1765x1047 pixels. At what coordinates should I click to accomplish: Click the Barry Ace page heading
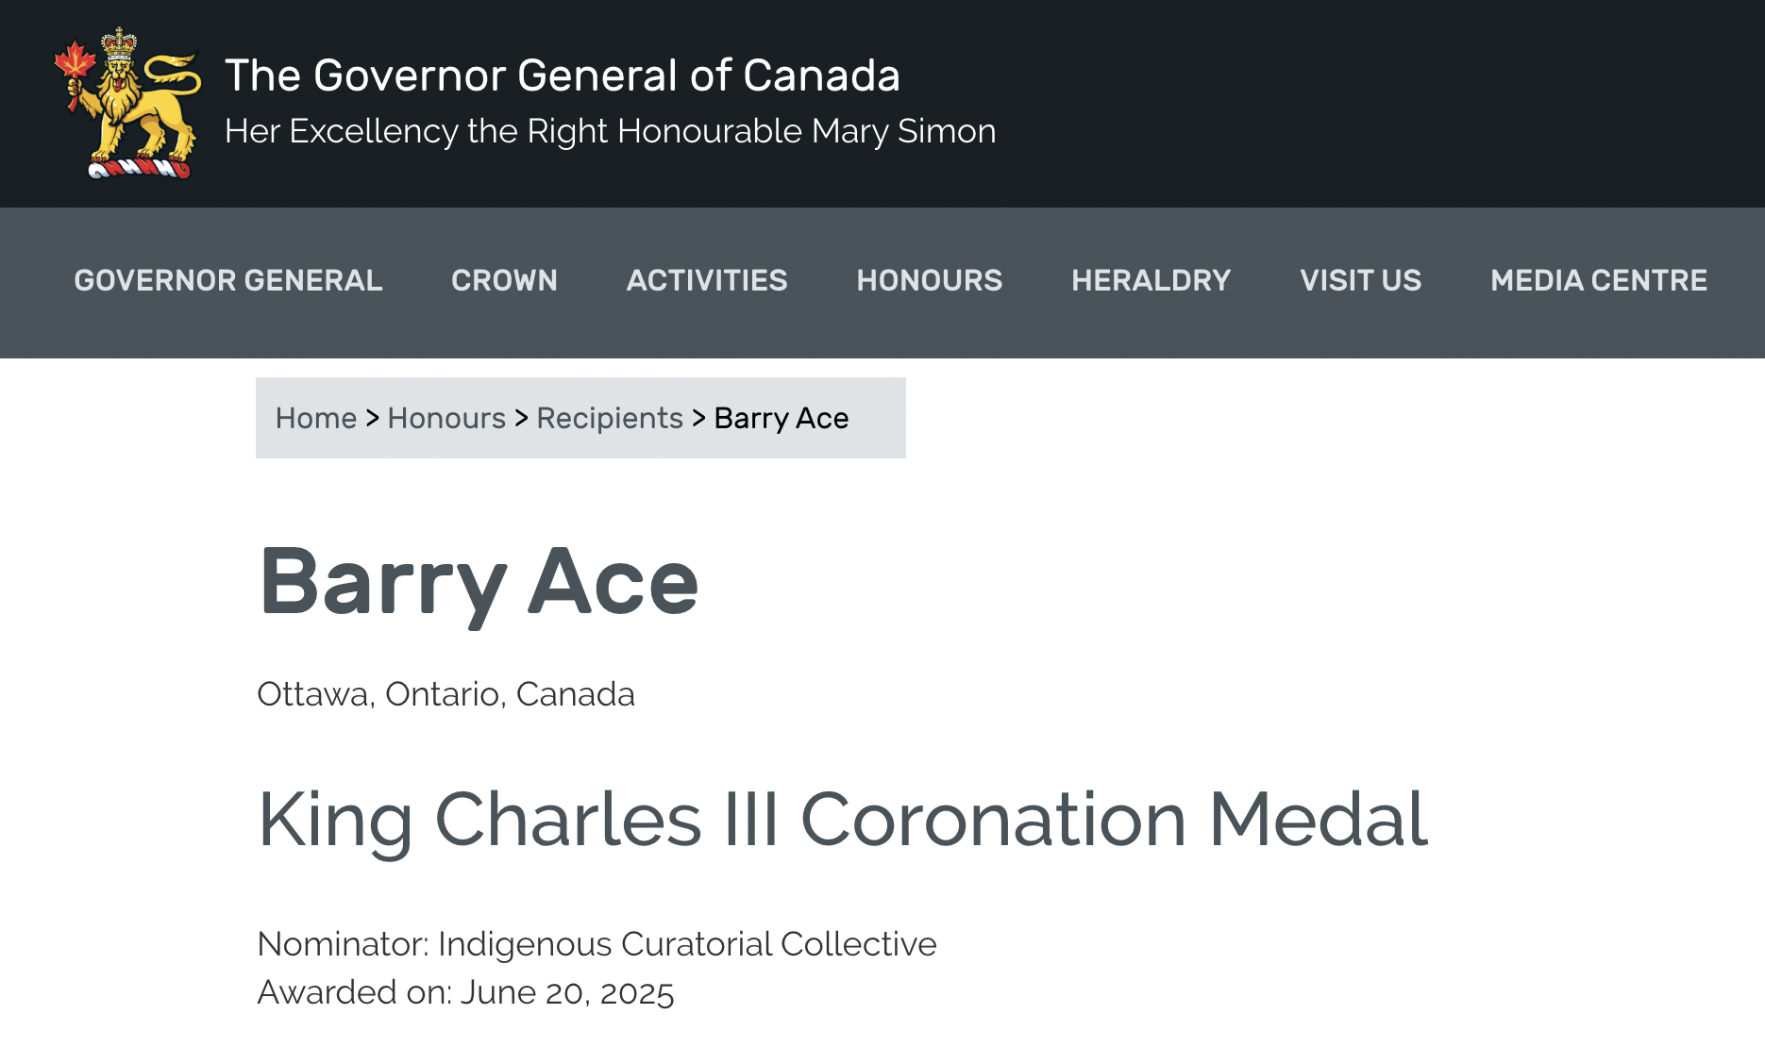pos(479,582)
